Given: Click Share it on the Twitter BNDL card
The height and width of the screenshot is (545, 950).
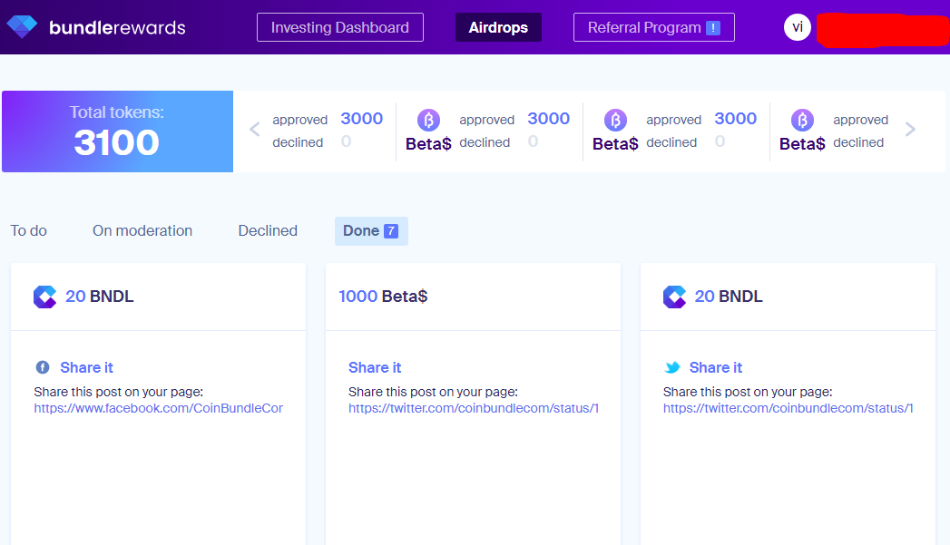Looking at the screenshot, I should 716,367.
